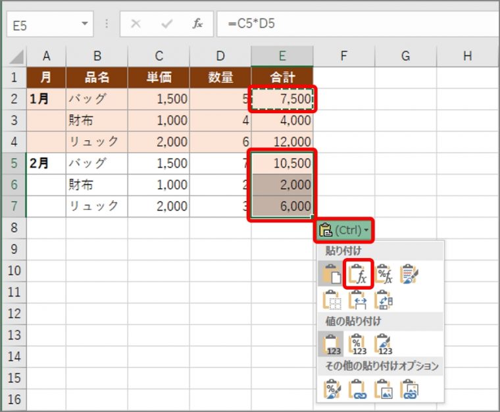Choose Values and Source Formatting icon
Viewport: 500px width, 412px height.
click(384, 344)
